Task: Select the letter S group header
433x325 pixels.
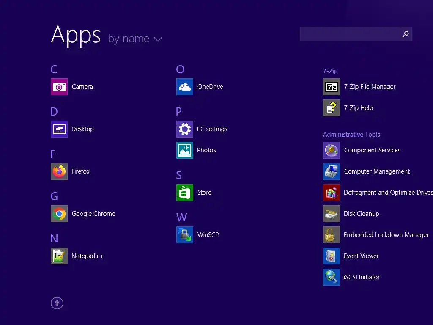Action: [179, 175]
